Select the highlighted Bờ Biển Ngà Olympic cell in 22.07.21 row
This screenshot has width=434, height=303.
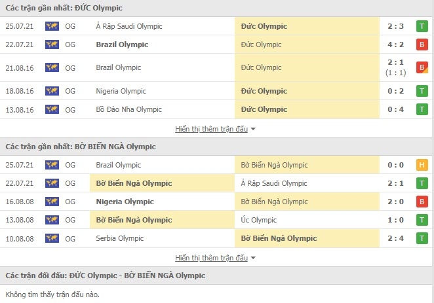[162, 183]
